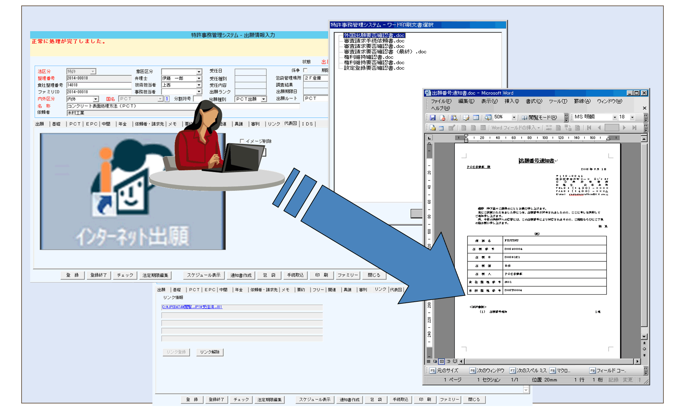Click the drawing table pencil icon in Word
The height and width of the screenshot is (411, 685).
(466, 117)
